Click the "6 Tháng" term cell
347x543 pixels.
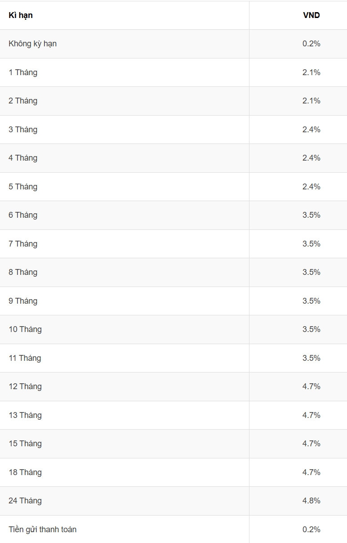(x=23, y=215)
